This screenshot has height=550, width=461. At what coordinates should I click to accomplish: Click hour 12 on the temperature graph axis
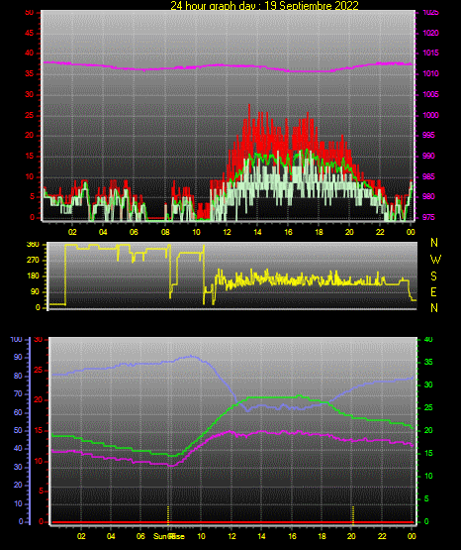tap(232, 536)
